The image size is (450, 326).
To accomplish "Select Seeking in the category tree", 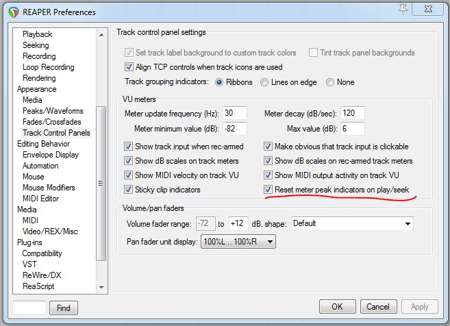I will click(x=36, y=45).
